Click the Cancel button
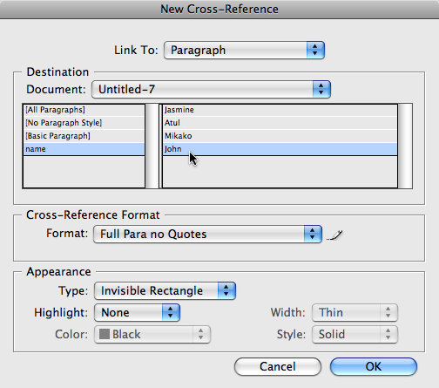 tap(278, 366)
